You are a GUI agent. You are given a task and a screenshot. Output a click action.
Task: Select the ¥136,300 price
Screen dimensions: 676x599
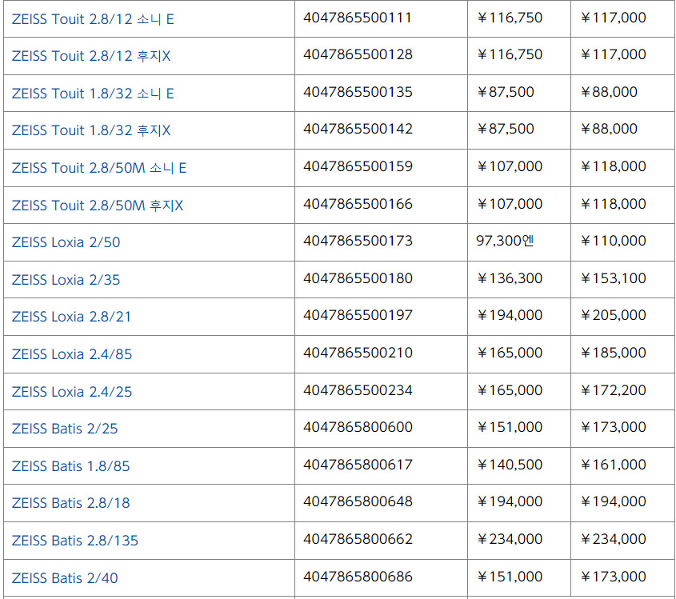pos(510,278)
